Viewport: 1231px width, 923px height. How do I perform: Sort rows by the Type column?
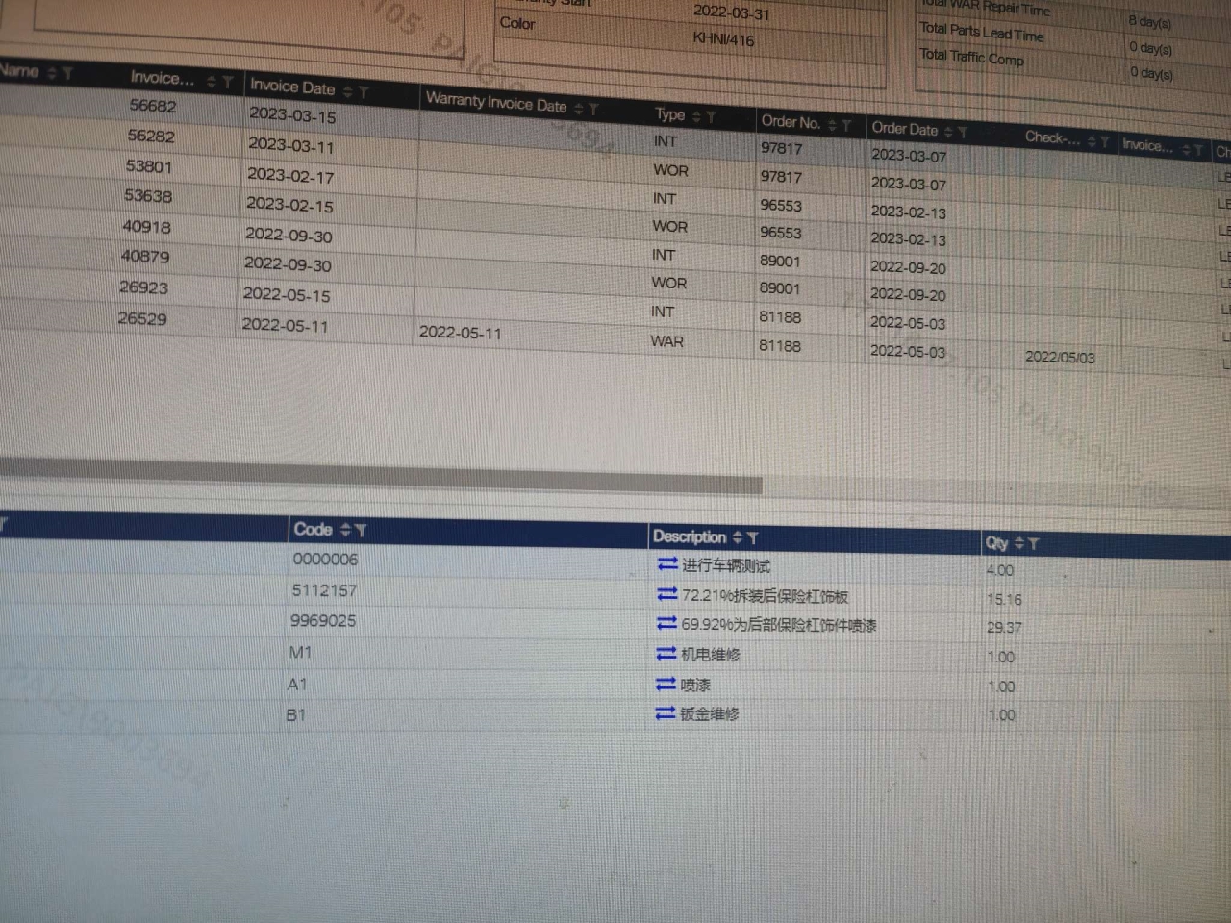click(x=697, y=116)
